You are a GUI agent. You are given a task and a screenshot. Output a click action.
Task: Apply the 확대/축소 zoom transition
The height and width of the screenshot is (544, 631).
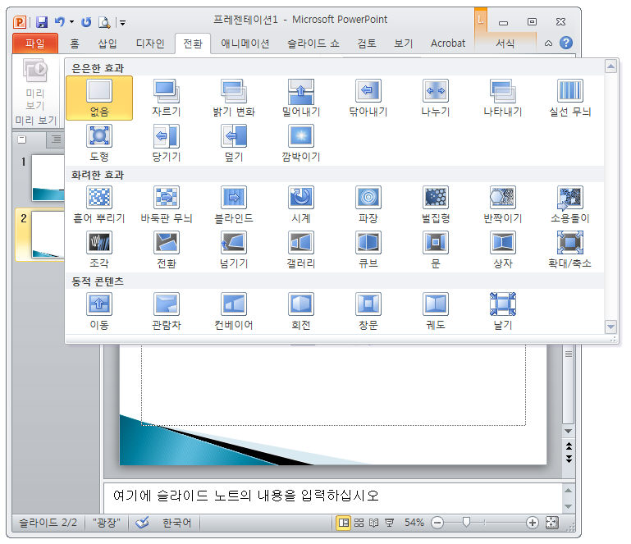click(569, 250)
